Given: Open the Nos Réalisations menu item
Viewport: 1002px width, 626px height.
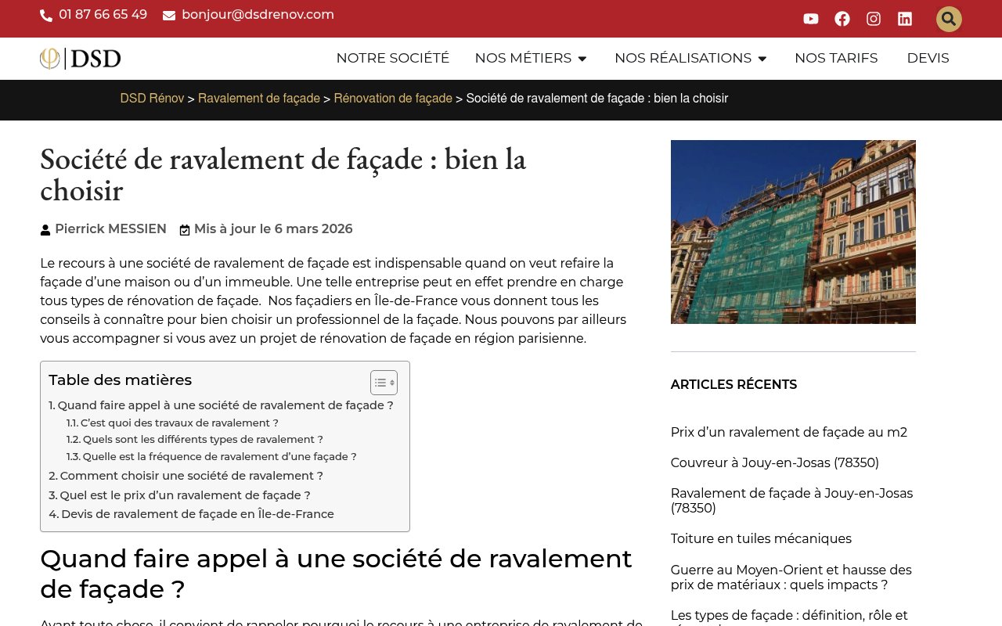Looking at the screenshot, I should pyautogui.click(x=683, y=58).
